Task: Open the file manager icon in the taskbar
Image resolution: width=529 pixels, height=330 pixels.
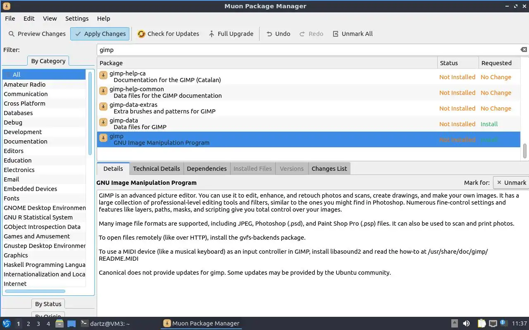Action: 60,323
